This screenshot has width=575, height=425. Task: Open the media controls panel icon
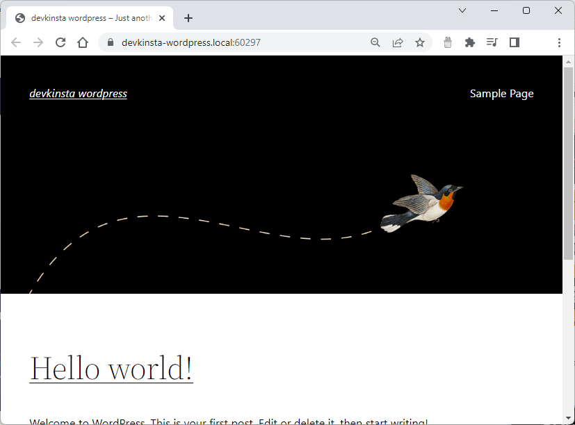[x=492, y=42]
